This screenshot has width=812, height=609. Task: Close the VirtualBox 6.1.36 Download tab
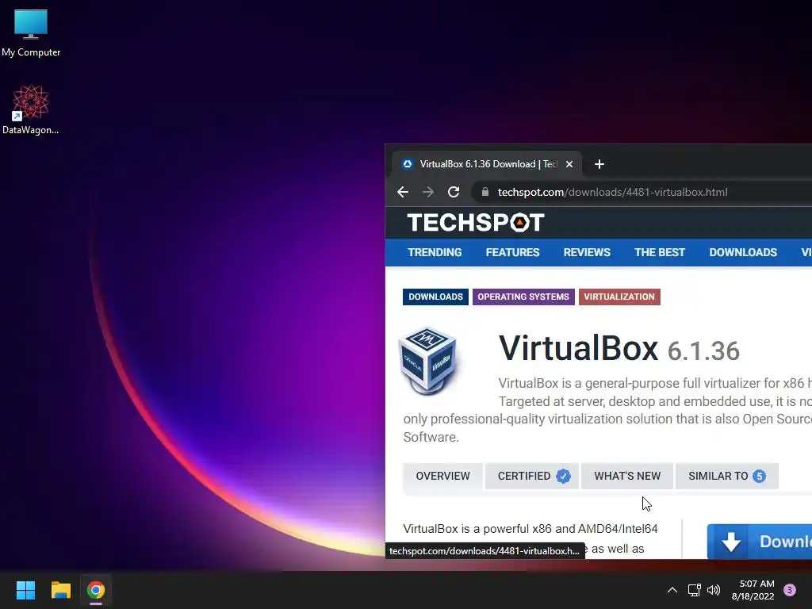point(569,164)
